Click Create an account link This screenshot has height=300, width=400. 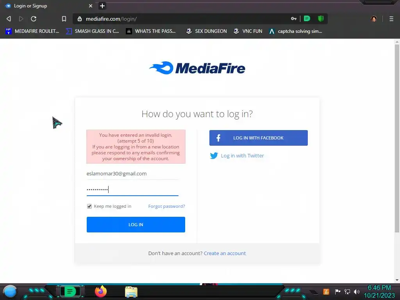pos(225,253)
